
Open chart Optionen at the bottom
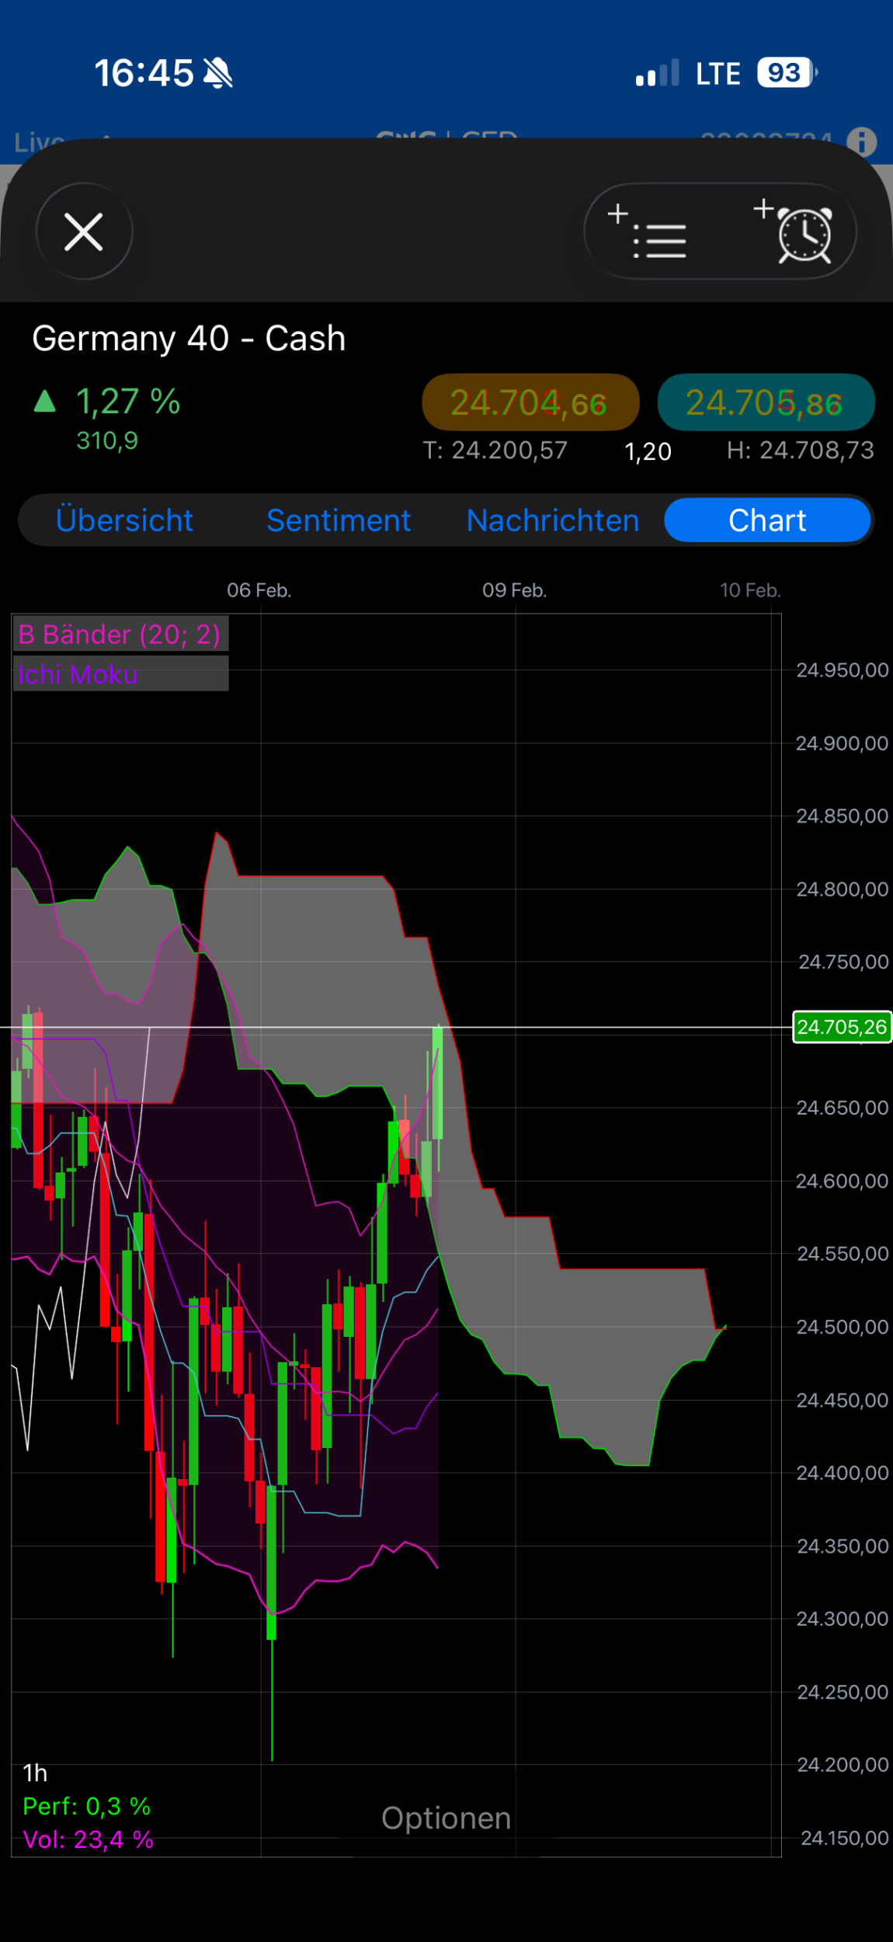[446, 1818]
